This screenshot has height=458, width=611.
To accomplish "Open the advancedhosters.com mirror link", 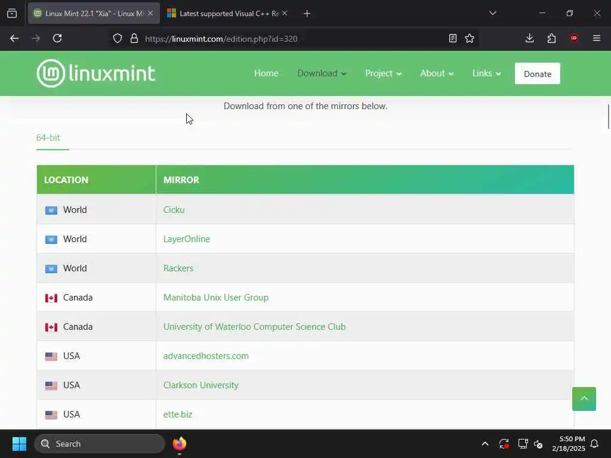I will [206, 355].
